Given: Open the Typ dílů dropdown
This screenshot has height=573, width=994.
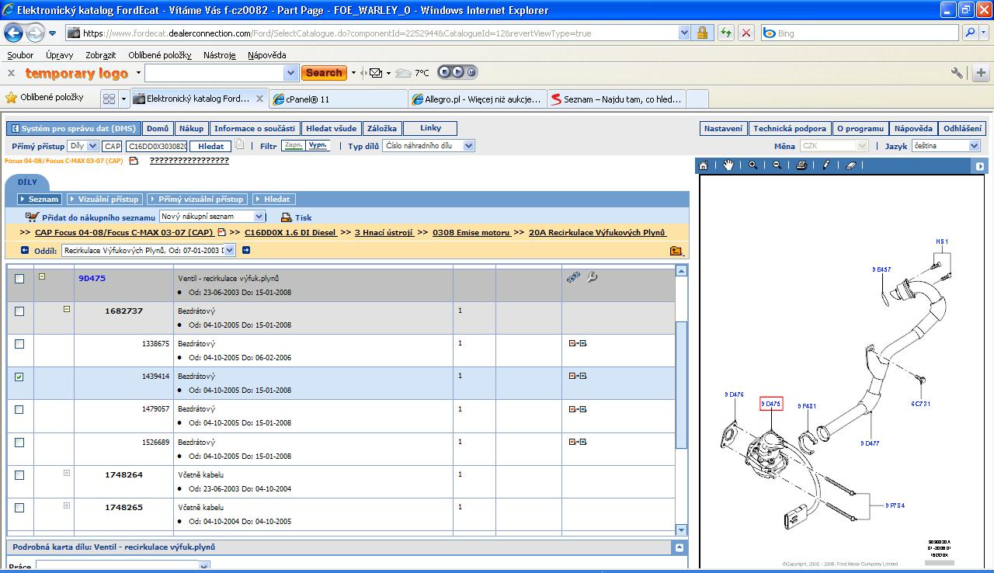Looking at the screenshot, I should [468, 146].
